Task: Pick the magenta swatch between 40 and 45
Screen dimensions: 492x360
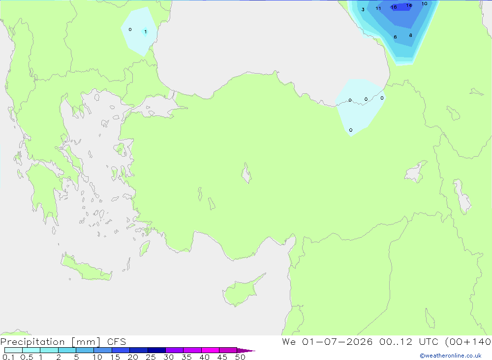Action: (210, 350)
